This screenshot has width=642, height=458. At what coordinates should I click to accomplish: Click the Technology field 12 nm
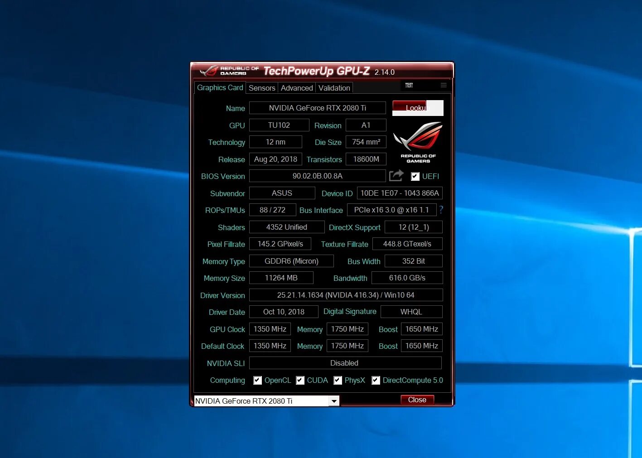275,142
